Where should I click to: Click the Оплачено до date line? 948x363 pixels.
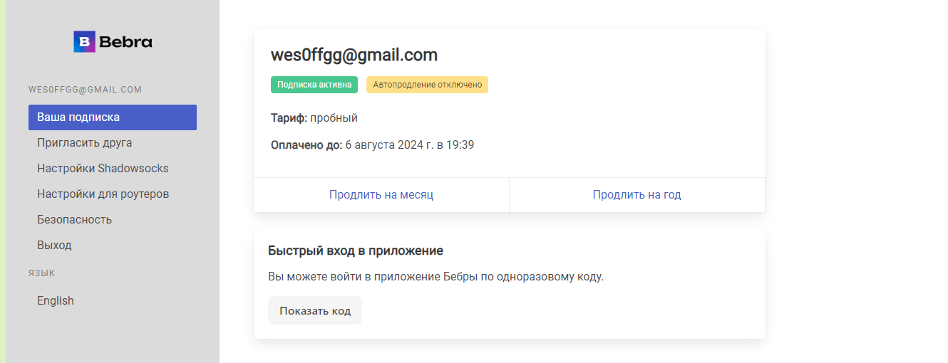(373, 145)
